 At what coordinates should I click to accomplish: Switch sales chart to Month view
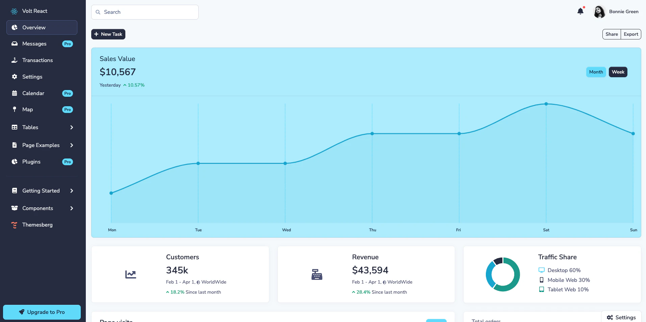point(596,72)
